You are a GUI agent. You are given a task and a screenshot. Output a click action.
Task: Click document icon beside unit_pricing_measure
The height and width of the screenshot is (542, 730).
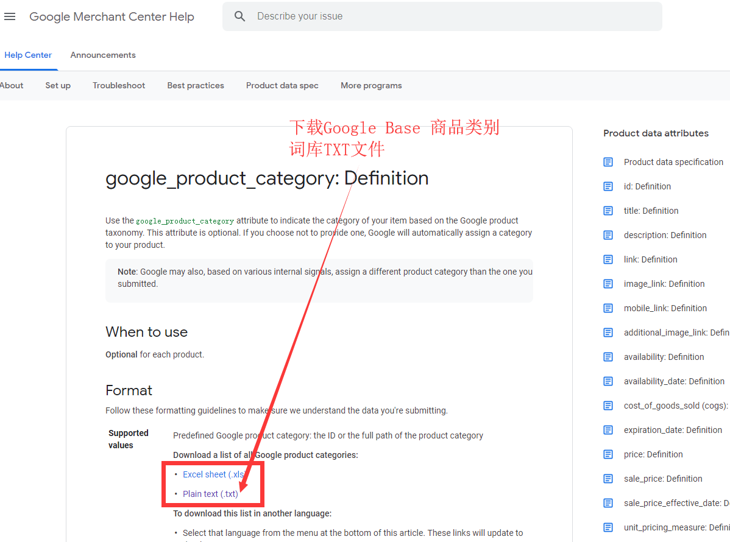pos(608,527)
